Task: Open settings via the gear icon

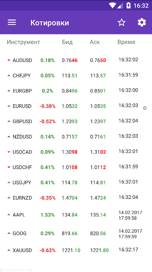Action: point(142,23)
